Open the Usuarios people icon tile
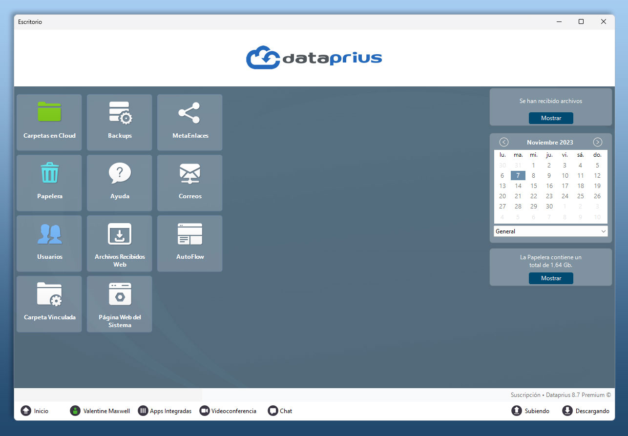The image size is (628, 436). point(49,243)
